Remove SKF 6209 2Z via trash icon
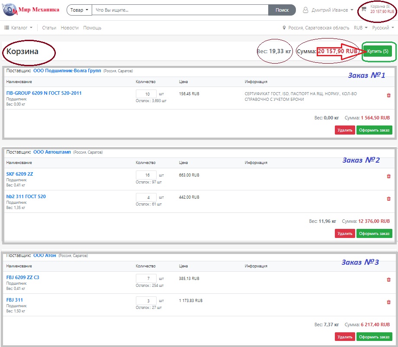 click(x=388, y=176)
